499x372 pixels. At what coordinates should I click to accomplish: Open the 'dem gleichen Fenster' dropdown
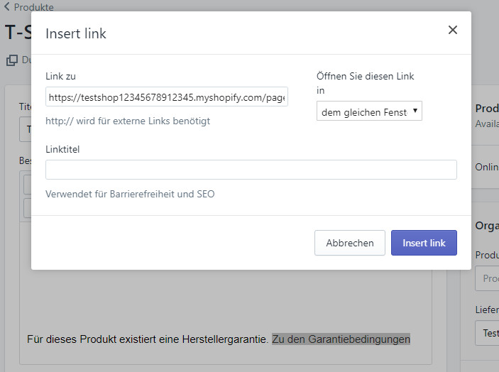[369, 111]
